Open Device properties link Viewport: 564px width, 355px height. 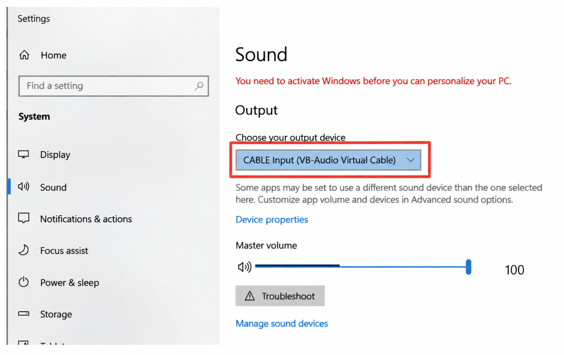tap(272, 220)
